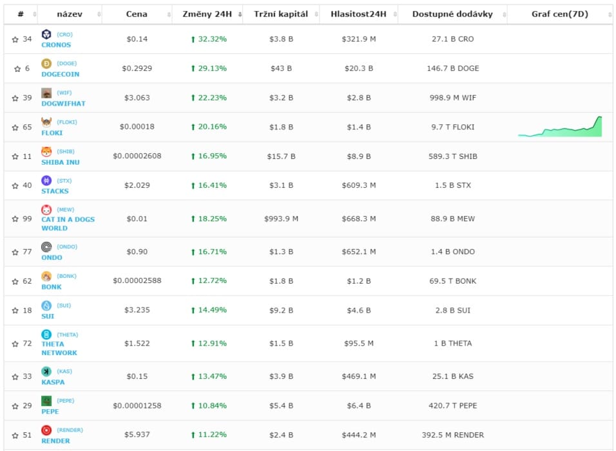Open the CAT IN A DOGS WORLD link
The width and height of the screenshot is (616, 451).
(x=68, y=223)
